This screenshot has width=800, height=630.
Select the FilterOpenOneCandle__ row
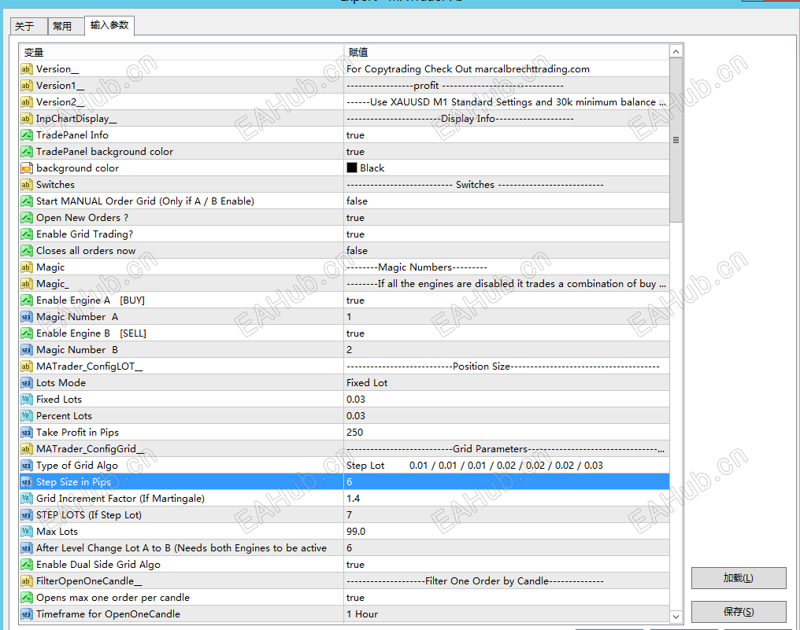point(344,581)
